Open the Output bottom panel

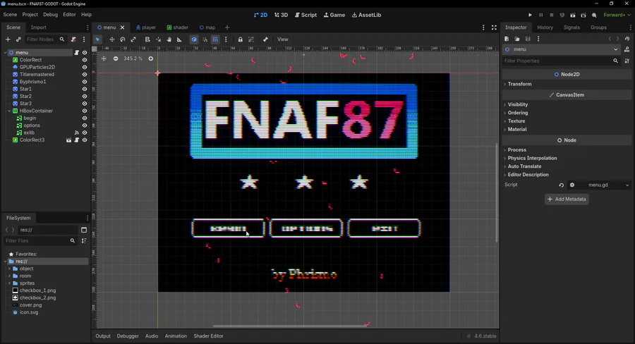click(x=103, y=336)
